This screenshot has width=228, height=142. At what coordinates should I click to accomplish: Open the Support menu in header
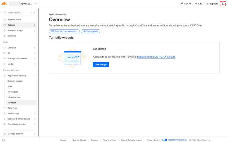coord(212,4)
